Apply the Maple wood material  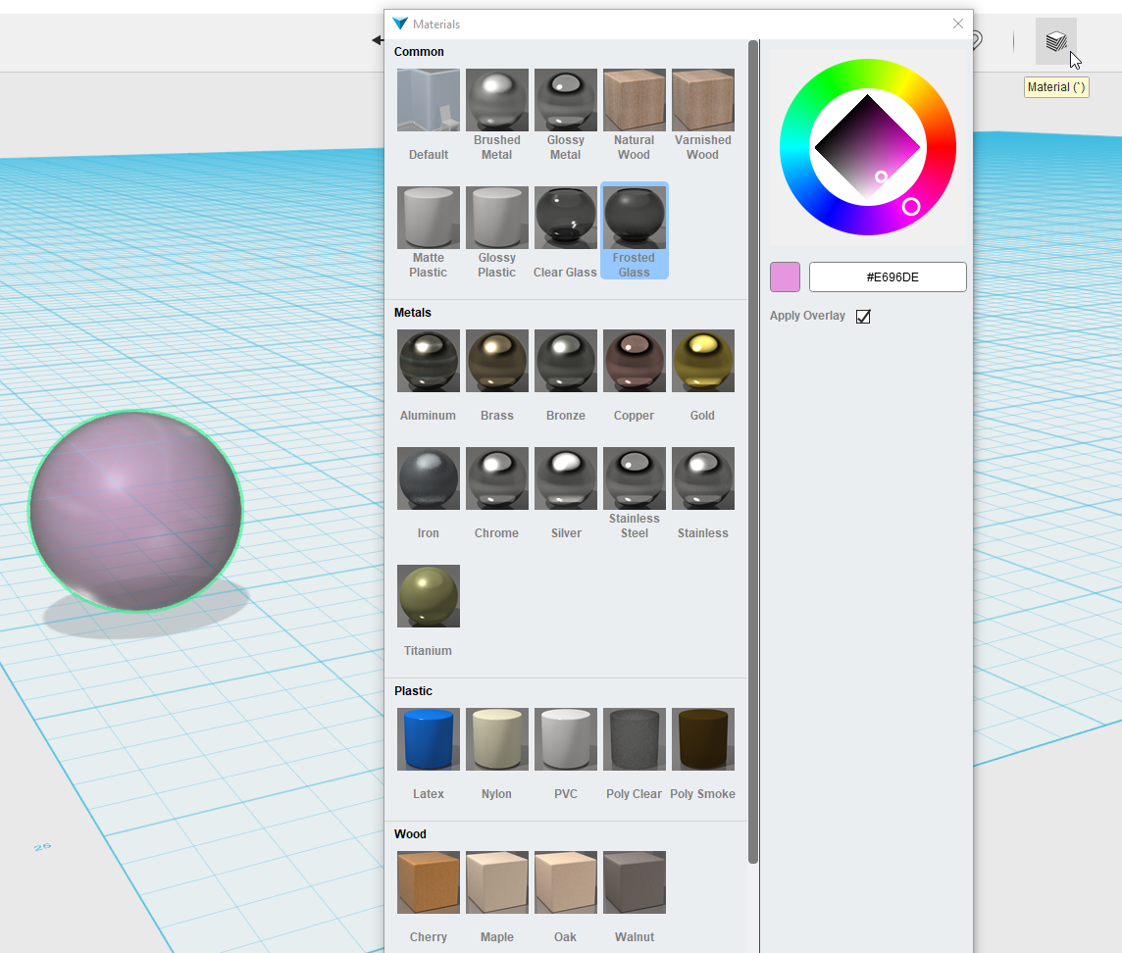[496, 882]
